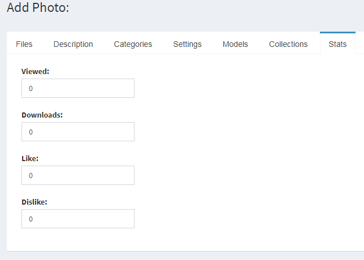364x260 pixels.
Task: Click gray page background below the panel
Action: pyautogui.click(x=182, y=256)
